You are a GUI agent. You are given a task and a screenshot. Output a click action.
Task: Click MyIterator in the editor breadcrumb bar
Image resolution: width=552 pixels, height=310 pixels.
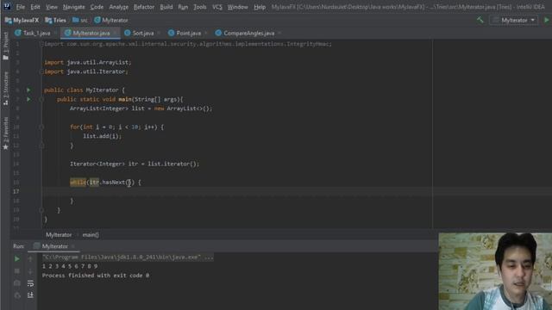(59, 235)
